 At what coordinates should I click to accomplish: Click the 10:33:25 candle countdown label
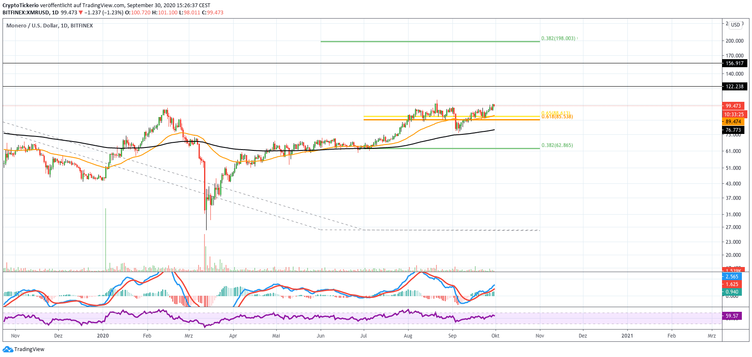[x=733, y=114]
